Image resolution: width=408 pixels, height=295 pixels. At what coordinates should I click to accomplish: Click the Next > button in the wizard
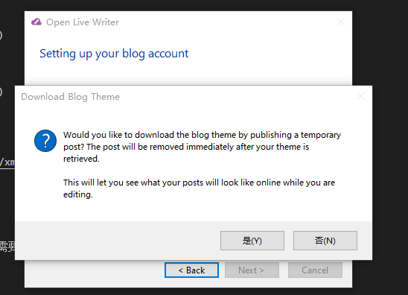[x=252, y=270]
